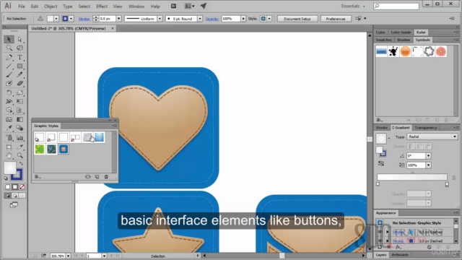The width and height of the screenshot is (462, 260).
Task: Switch to the Color Guide tab
Action: [x=401, y=32]
